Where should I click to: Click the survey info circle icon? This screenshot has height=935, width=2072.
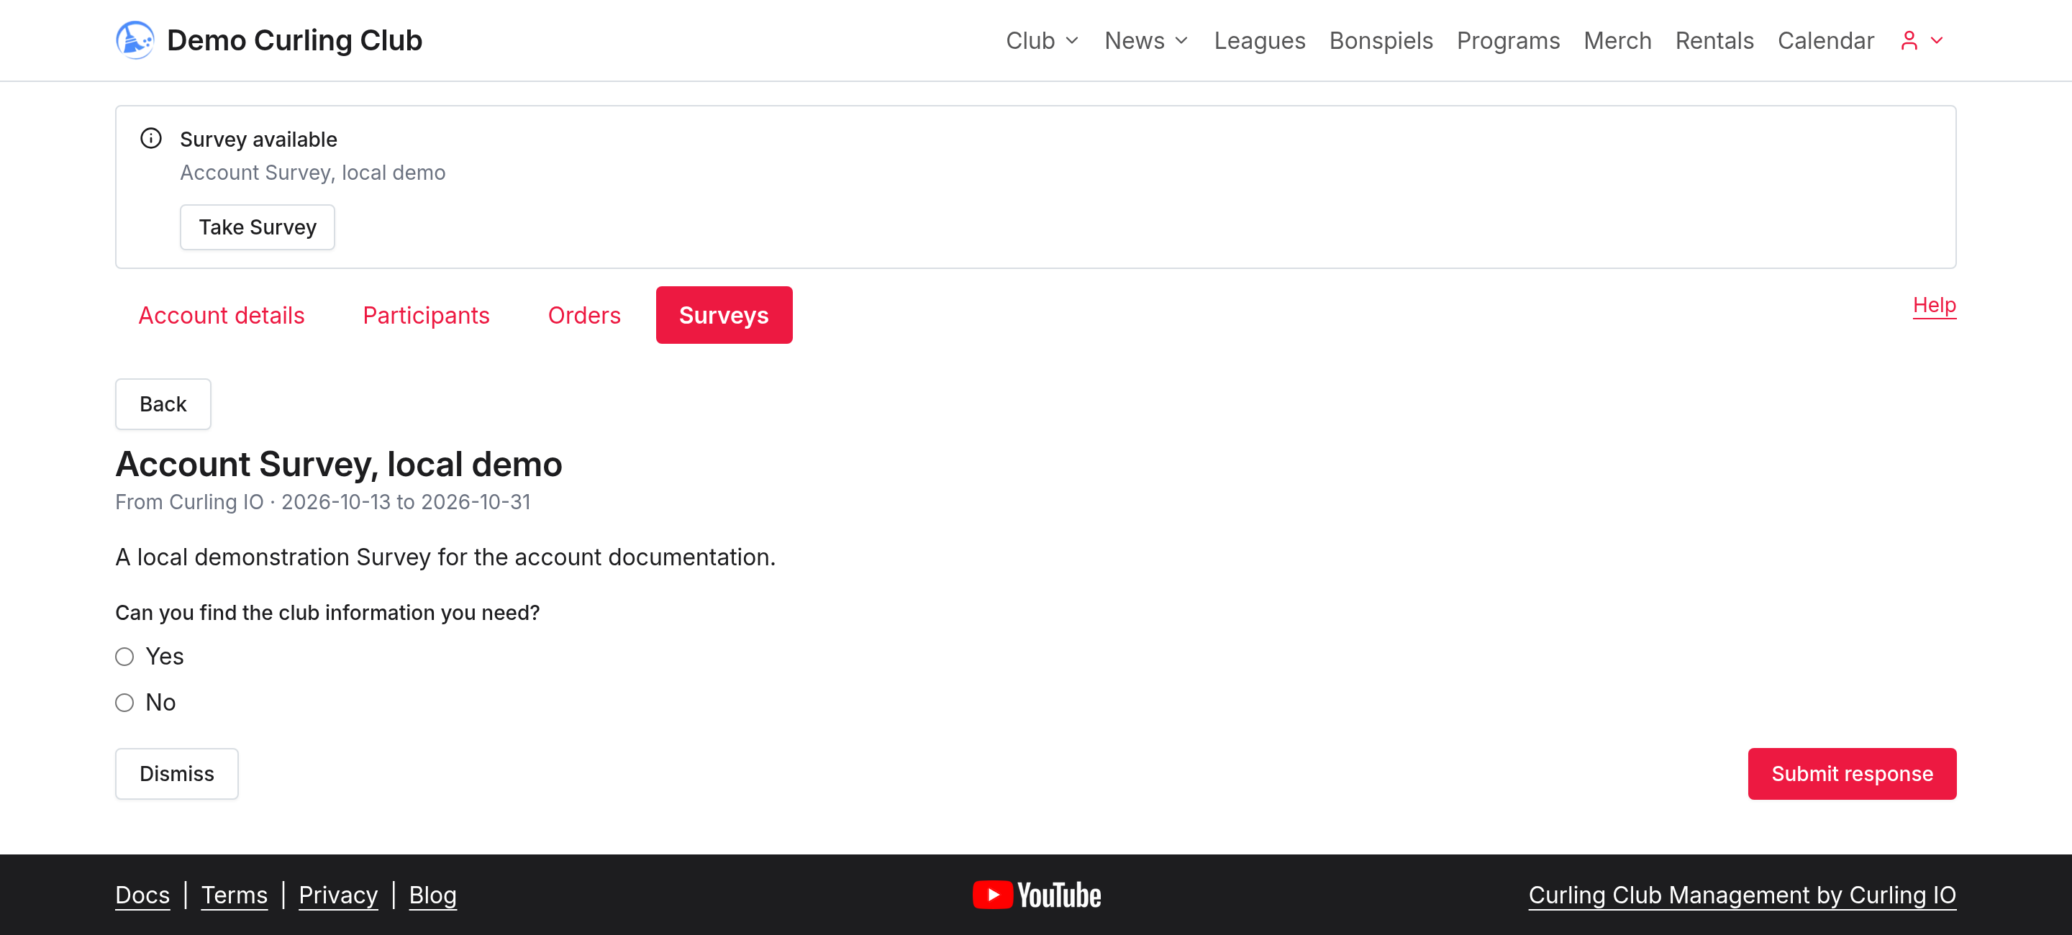coord(151,138)
